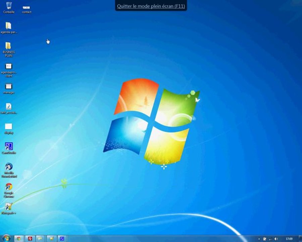This screenshot has width=302, height=242.
Task: Click the volume speaker tray icon
Action: pos(276,239)
